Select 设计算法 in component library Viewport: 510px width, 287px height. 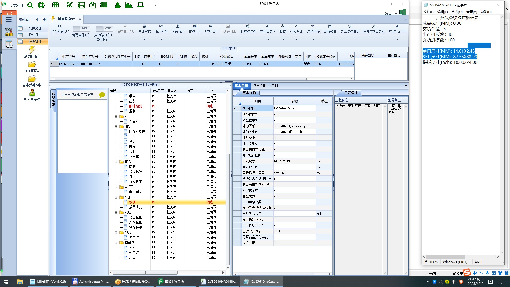click(x=33, y=35)
